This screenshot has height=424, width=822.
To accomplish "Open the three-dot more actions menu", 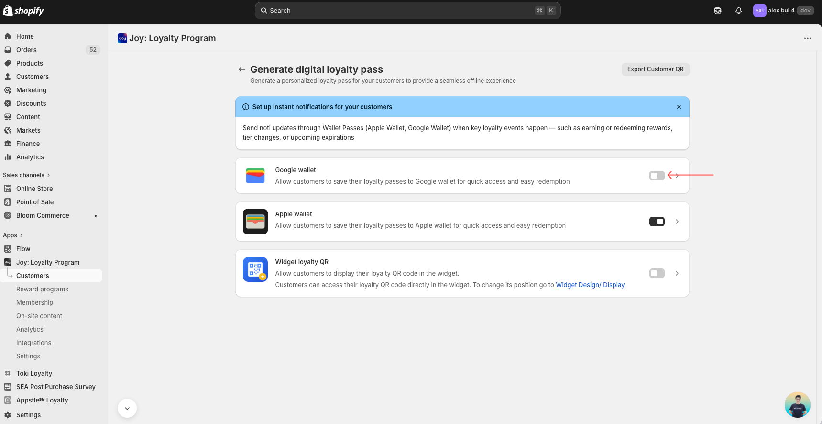I will coord(807,38).
